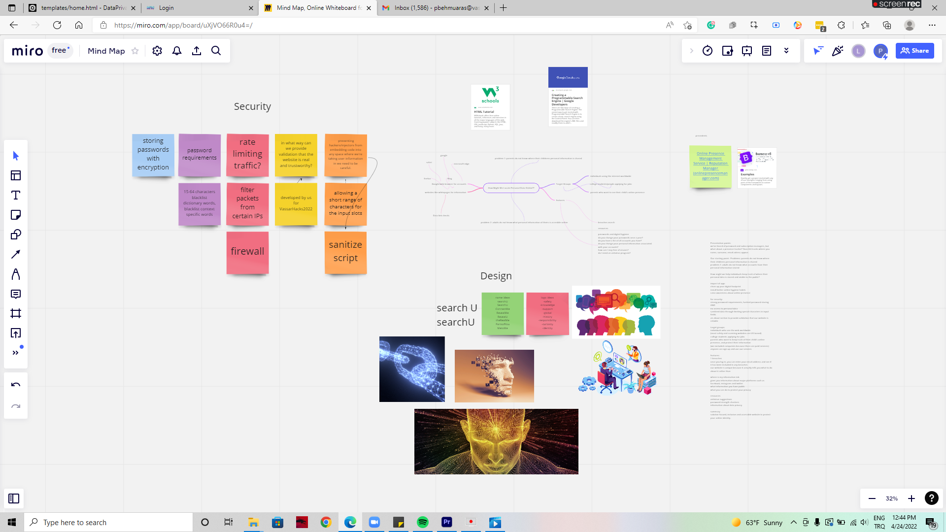The height and width of the screenshot is (532, 946).
Task: Expand more apps chevron in top toolbar
Action: click(x=786, y=51)
